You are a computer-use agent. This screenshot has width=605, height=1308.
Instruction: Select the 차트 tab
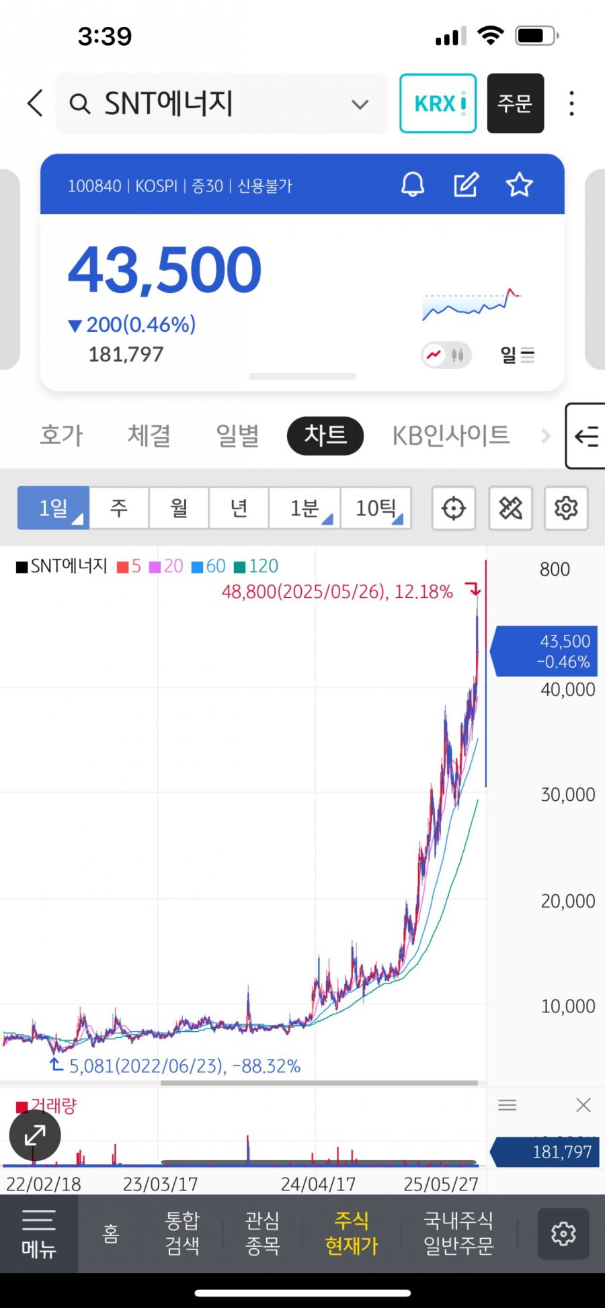325,435
